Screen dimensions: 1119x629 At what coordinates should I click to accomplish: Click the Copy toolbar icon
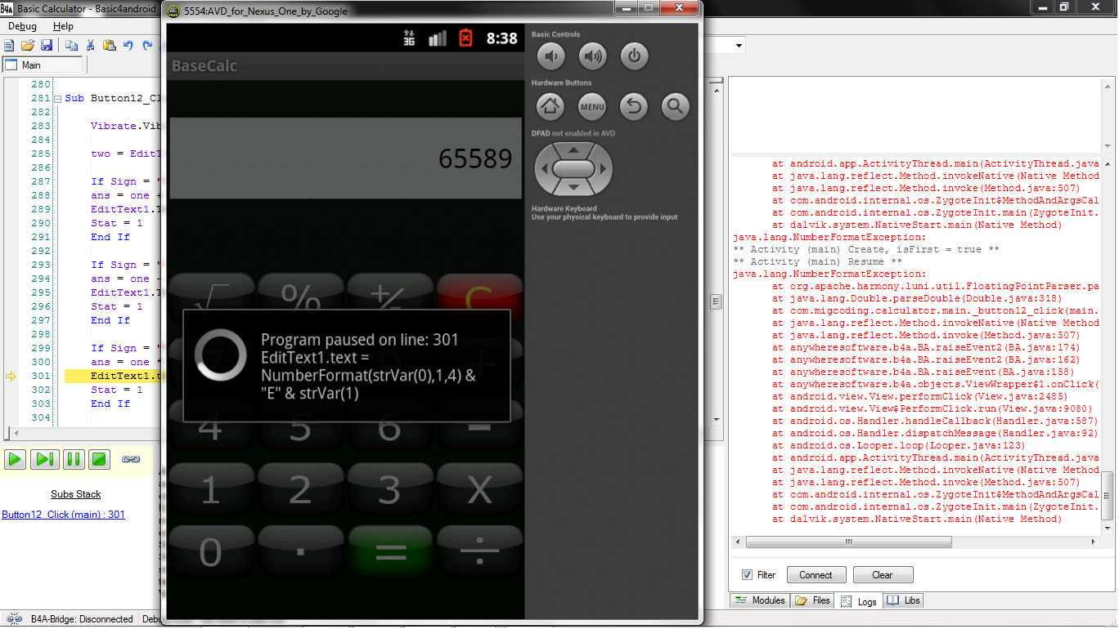point(71,46)
